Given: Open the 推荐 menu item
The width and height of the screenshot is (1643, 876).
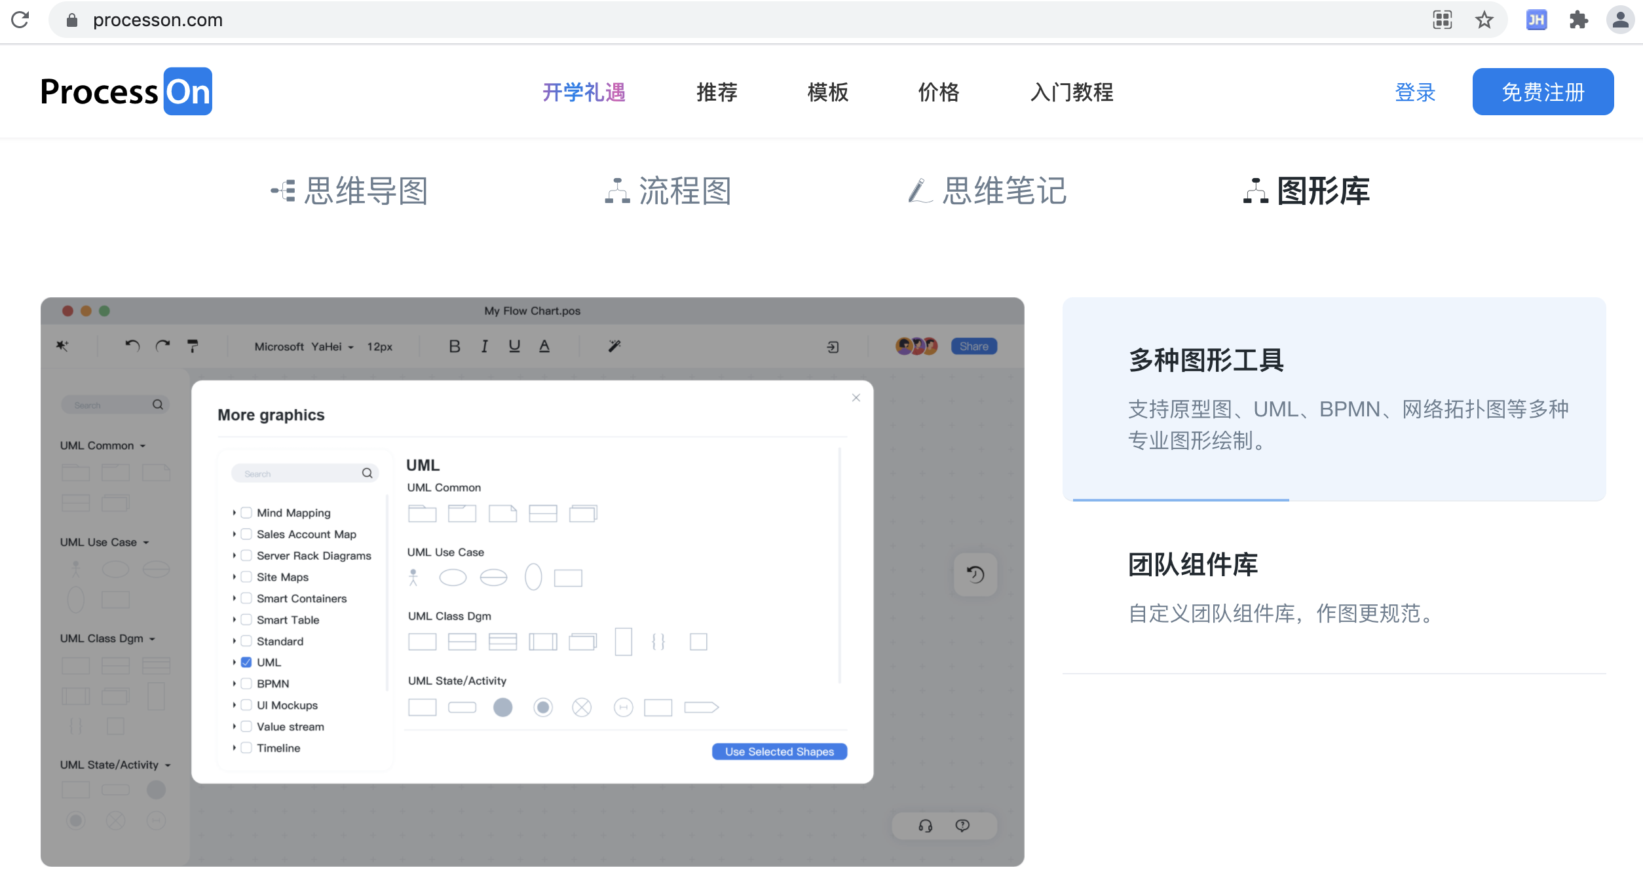Looking at the screenshot, I should [x=717, y=91].
